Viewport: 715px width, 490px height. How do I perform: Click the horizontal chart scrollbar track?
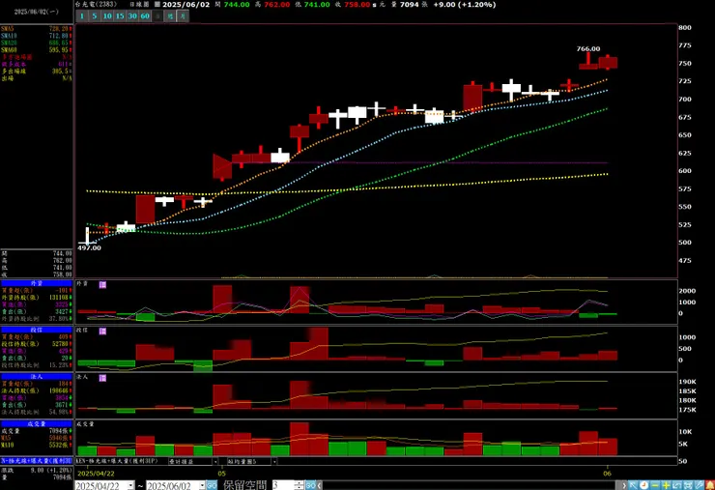pos(470,485)
